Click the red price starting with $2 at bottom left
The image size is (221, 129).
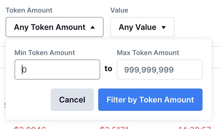[x=30, y=128]
